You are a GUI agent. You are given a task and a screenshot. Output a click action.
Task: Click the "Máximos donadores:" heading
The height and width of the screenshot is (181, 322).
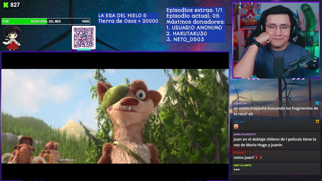point(195,22)
